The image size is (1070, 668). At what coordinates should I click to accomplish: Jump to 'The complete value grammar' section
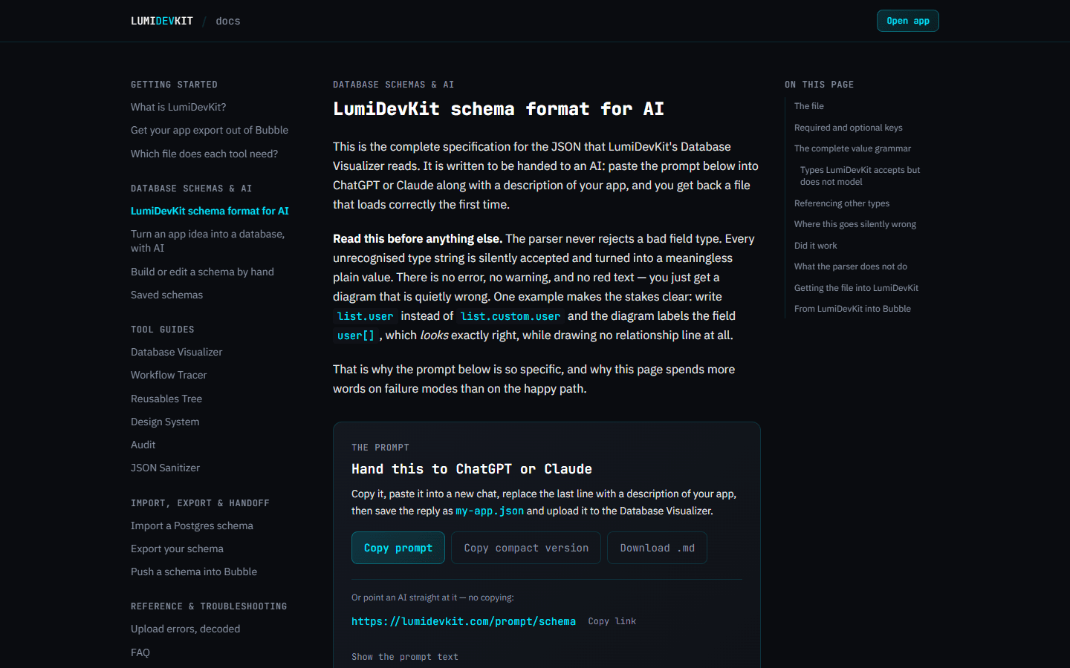[x=852, y=148]
